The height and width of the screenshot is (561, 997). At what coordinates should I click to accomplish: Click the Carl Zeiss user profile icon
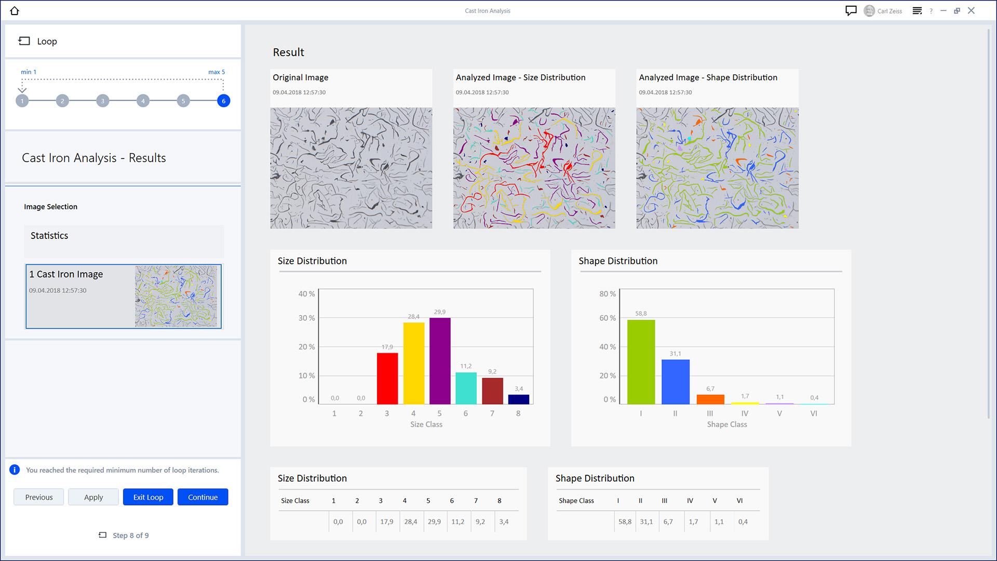tap(870, 10)
